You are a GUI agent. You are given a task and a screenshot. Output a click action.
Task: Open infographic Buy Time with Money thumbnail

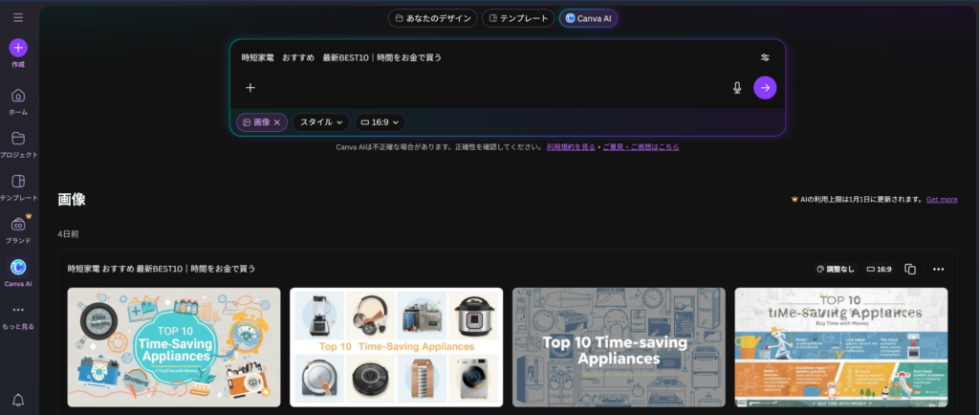(841, 347)
